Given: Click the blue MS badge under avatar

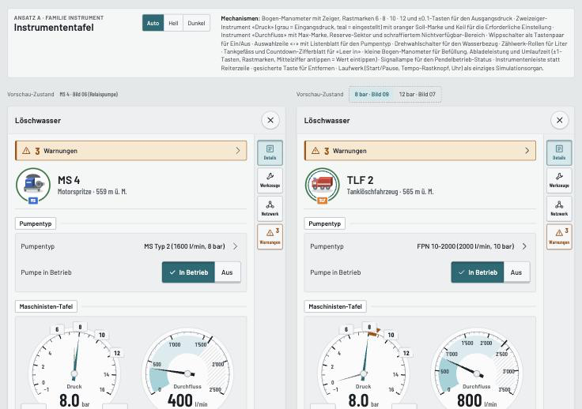Looking at the screenshot, I should 33,201.
